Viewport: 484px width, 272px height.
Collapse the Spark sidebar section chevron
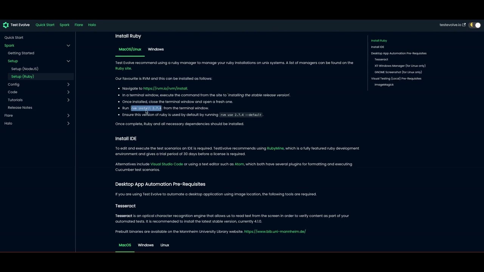[68, 45]
